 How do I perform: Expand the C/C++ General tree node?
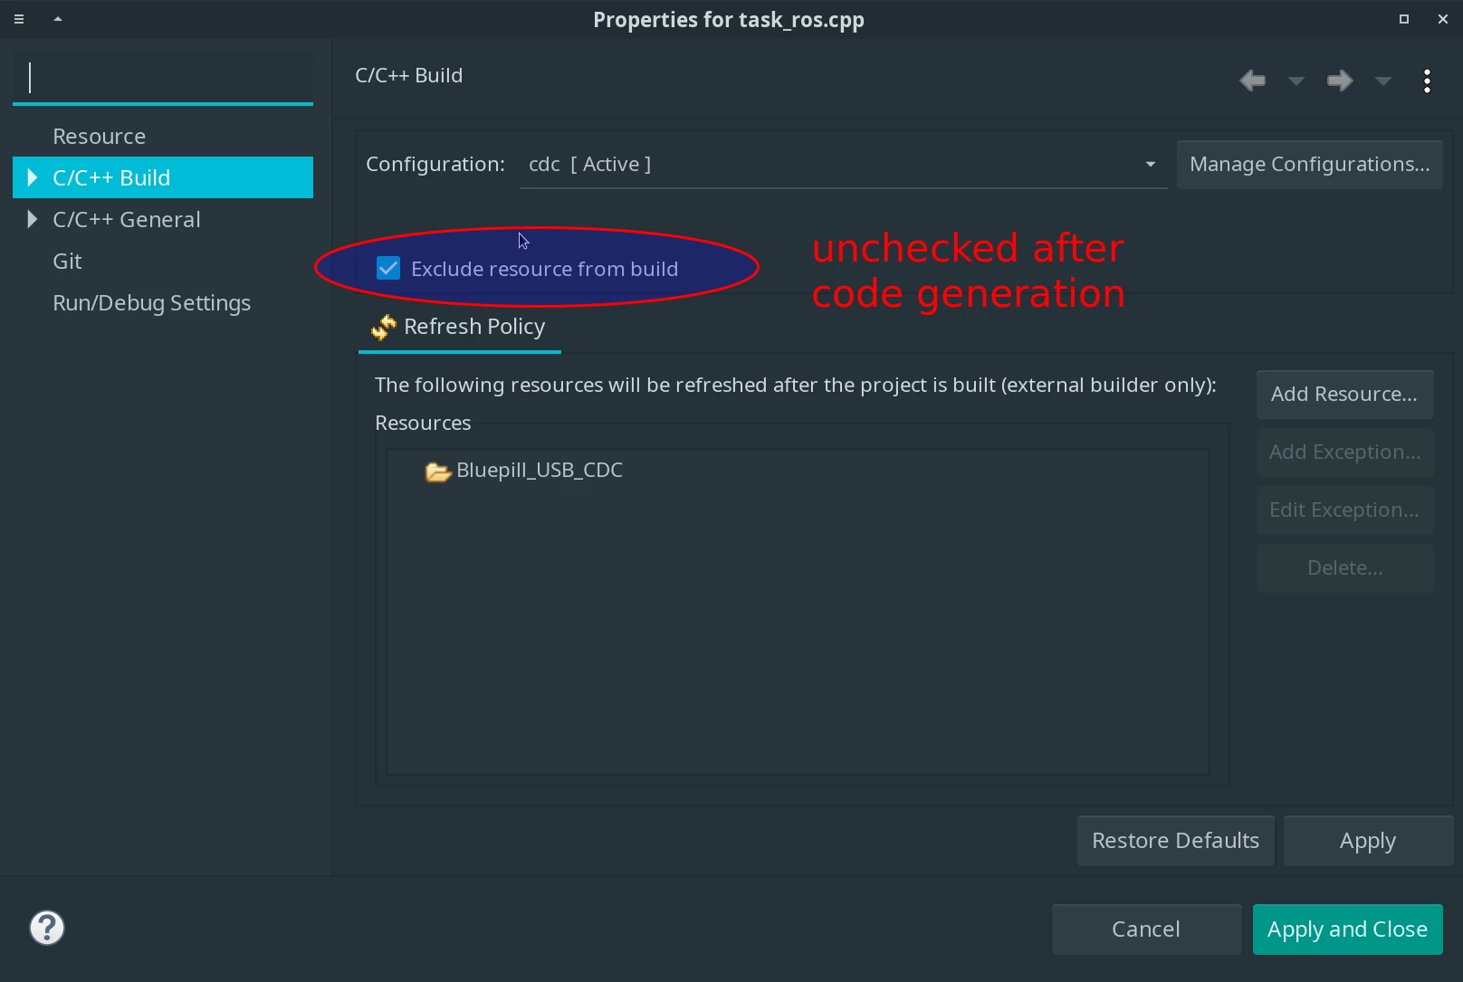tap(33, 219)
